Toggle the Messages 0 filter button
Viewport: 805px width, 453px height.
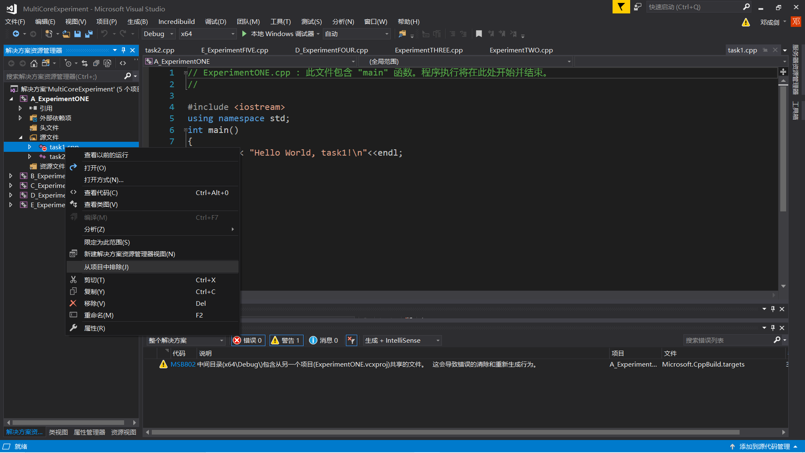click(323, 340)
